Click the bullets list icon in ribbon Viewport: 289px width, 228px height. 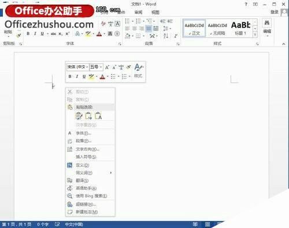(x=127, y=21)
